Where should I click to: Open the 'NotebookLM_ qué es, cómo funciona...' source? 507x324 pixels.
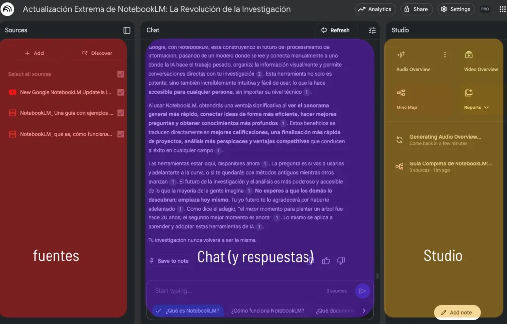(66, 134)
